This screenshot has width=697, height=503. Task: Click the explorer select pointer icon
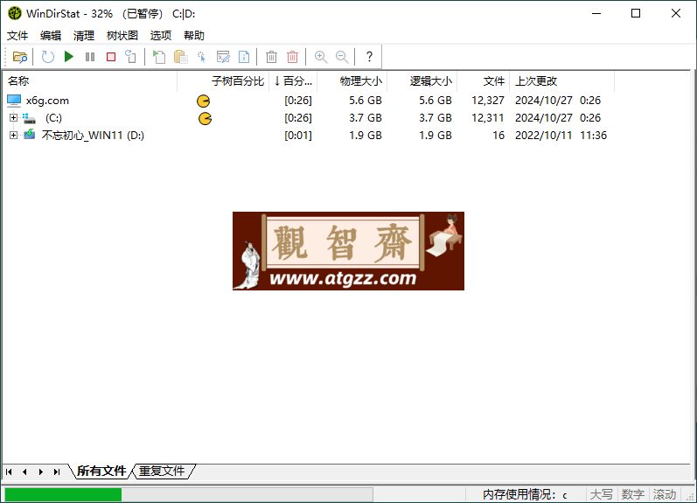pos(201,57)
